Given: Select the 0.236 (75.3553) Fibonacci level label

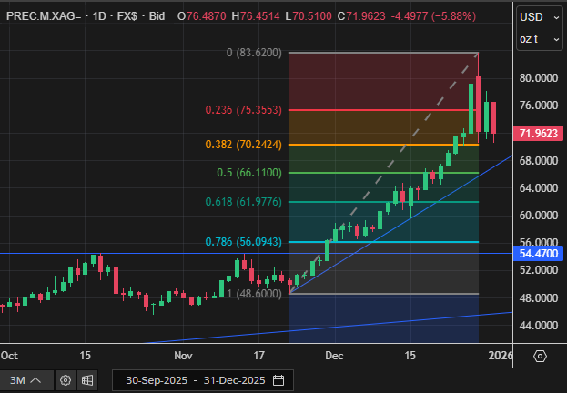Looking at the screenshot, I should point(244,110).
